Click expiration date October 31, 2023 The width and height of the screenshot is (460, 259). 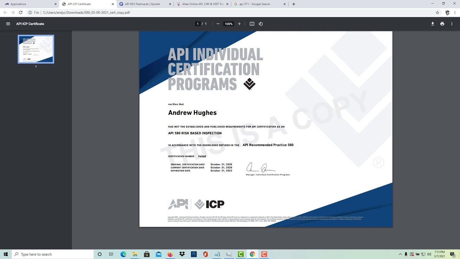(221, 171)
